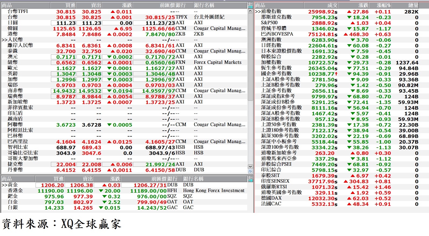Select the 紐幣 currency row
This screenshot has height=236, width=429.
click(x=124, y=62)
